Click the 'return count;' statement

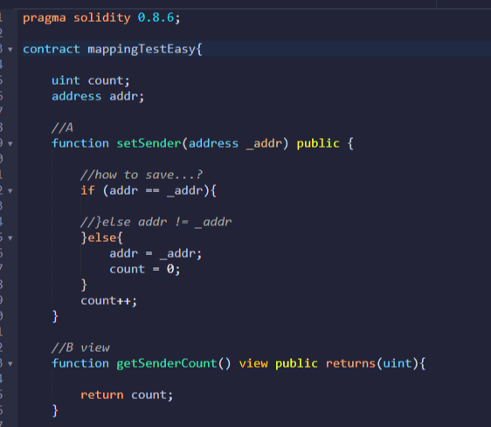coord(127,395)
